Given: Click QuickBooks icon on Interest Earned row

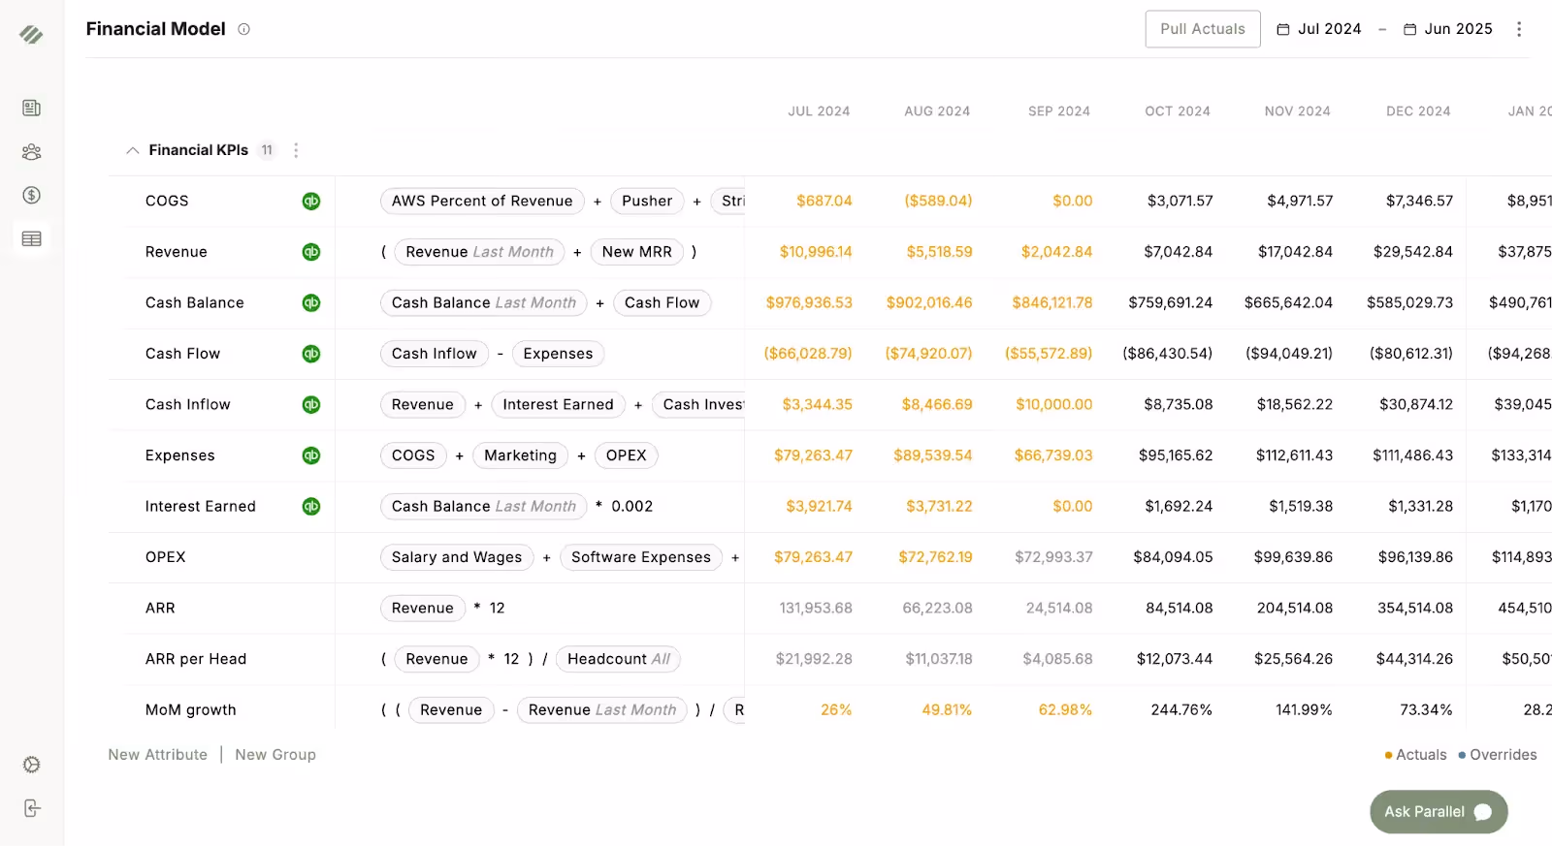Looking at the screenshot, I should pyautogui.click(x=310, y=506).
